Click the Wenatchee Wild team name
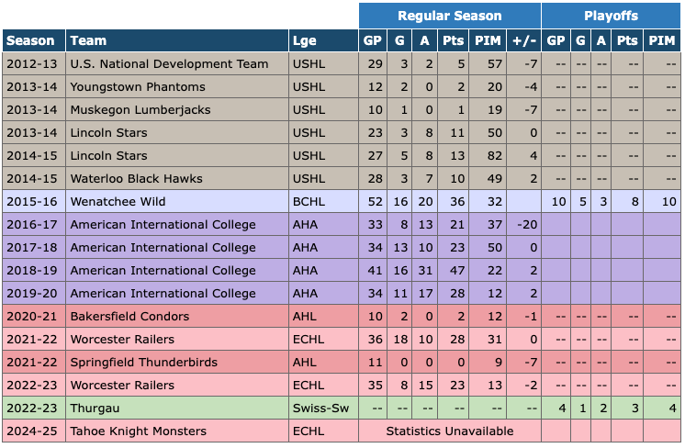685x448 pixels. pyautogui.click(x=116, y=202)
